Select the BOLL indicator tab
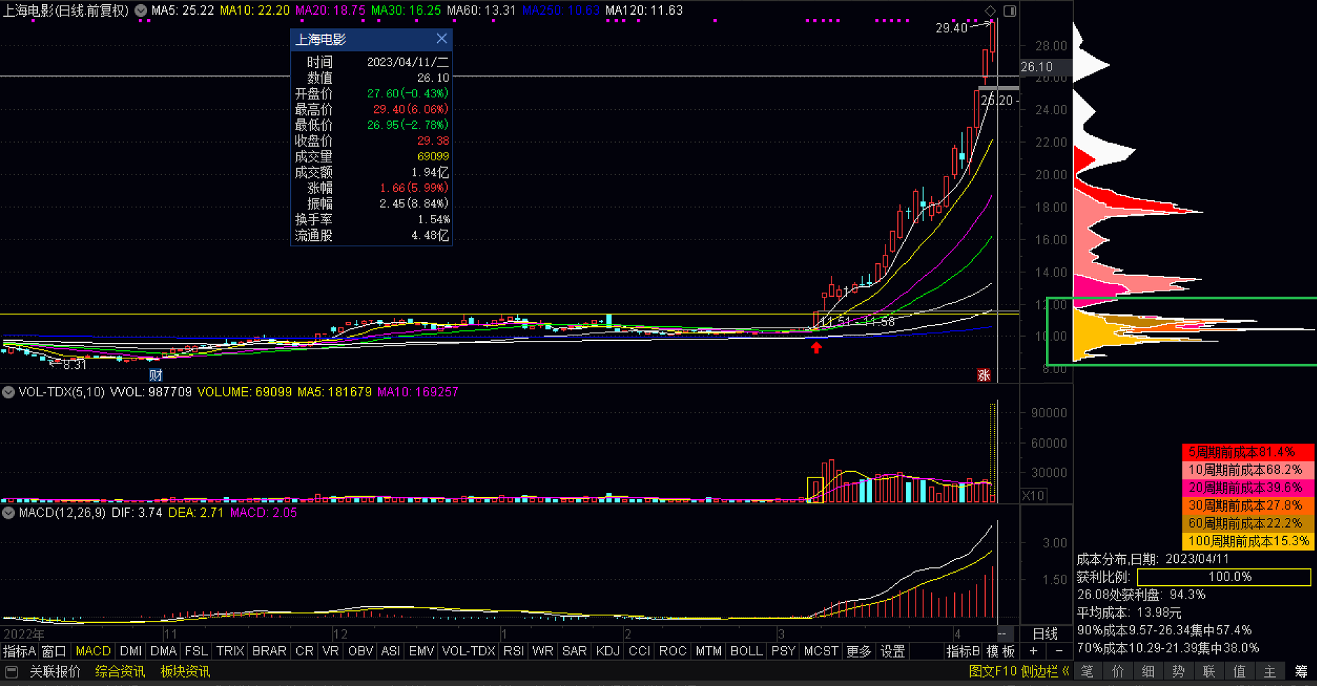The height and width of the screenshot is (686, 1317). (x=746, y=651)
